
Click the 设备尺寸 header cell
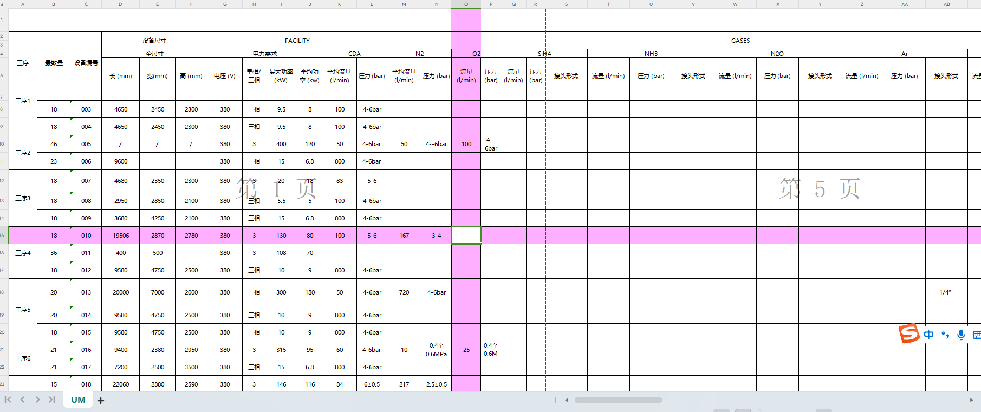154,41
